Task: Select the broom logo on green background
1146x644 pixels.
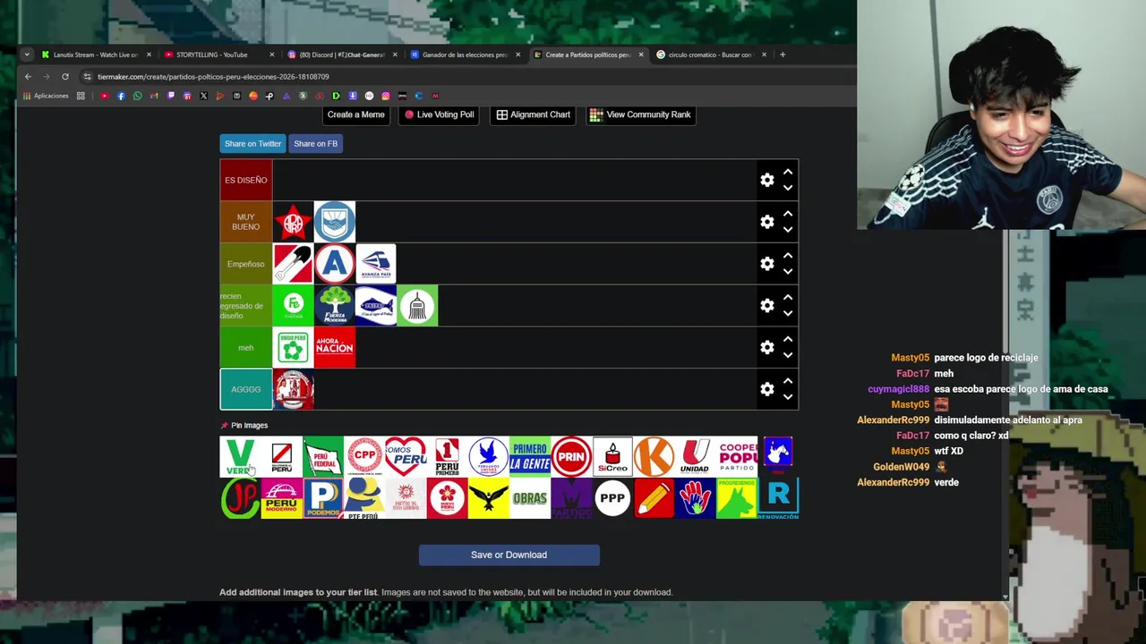Action: tap(417, 305)
